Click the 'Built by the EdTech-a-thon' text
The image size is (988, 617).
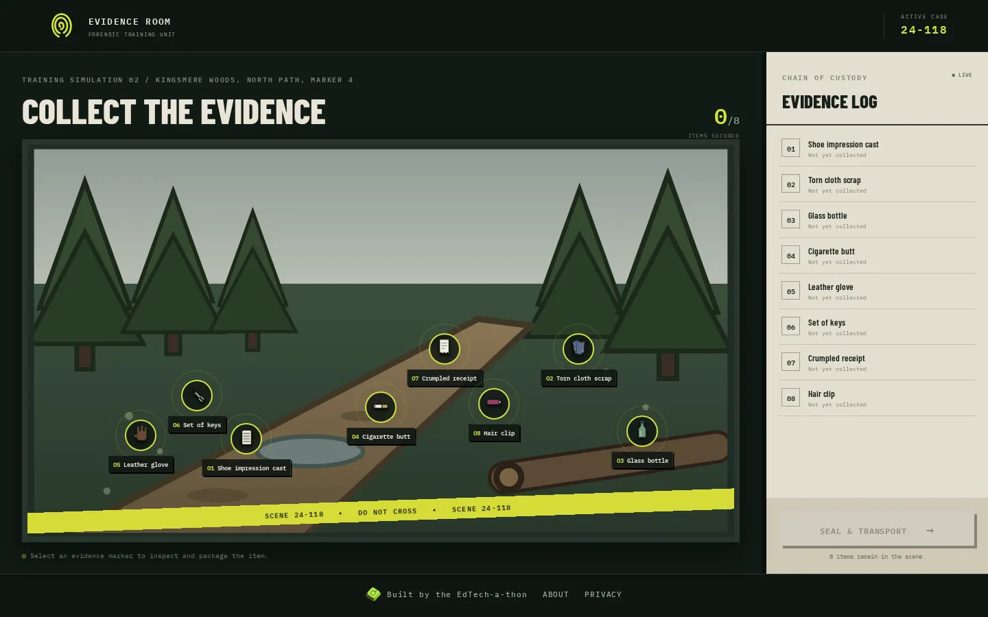pos(457,595)
